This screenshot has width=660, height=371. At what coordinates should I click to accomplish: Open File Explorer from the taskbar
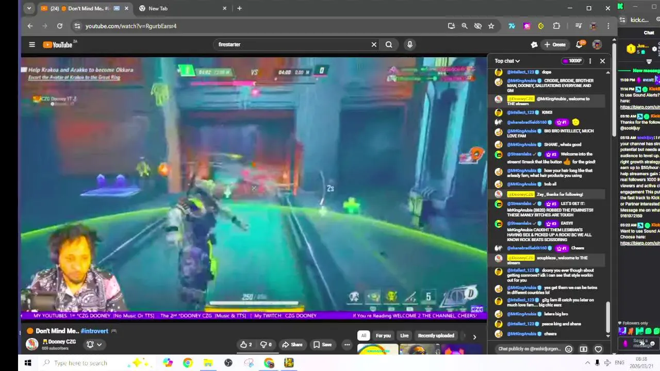click(208, 363)
